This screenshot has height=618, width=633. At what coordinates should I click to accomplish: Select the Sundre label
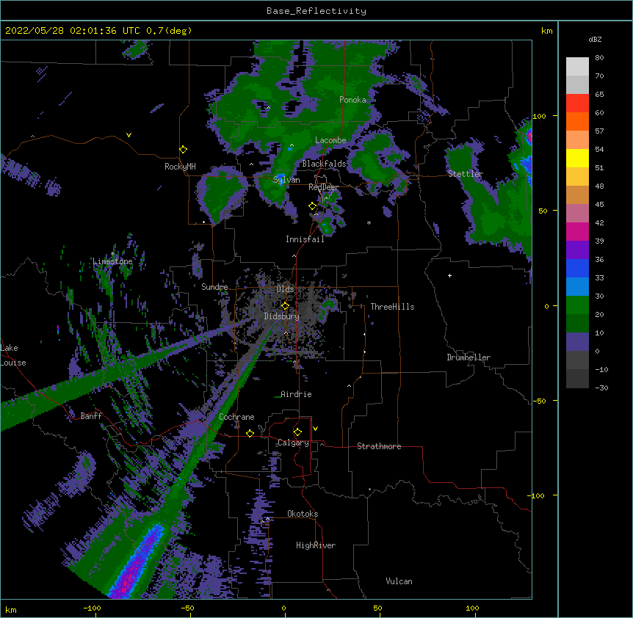214,287
